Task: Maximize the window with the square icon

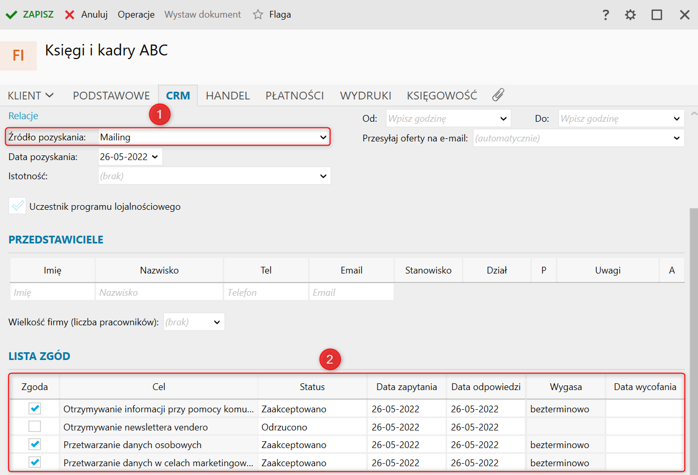Action: [657, 15]
